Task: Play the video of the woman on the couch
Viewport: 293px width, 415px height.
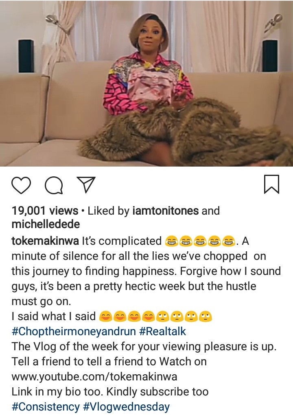Action: point(146,83)
